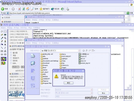The width and height of the screenshot is (134, 101).
Task: Select the Rectangle shape tool in Paint
Action: tap(2, 51)
